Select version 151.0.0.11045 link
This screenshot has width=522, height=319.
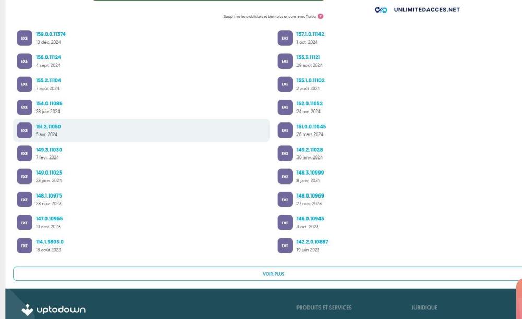coord(311,127)
